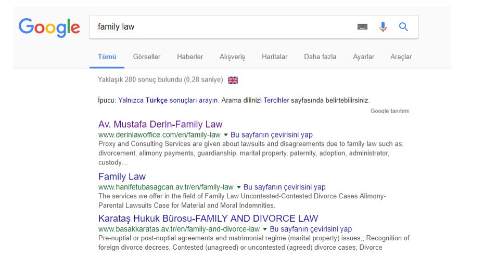Switch to the Tümü tab

click(x=107, y=57)
